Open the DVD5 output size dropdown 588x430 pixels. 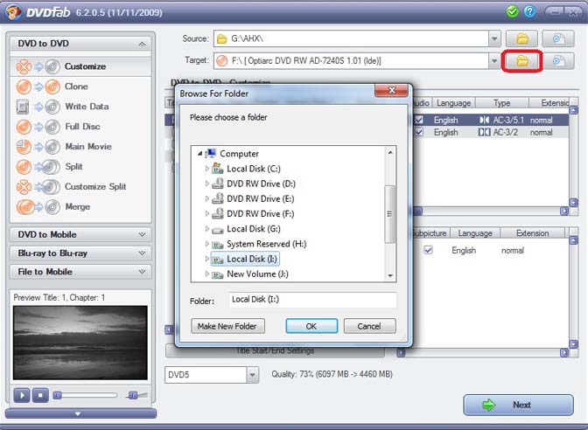(x=253, y=375)
